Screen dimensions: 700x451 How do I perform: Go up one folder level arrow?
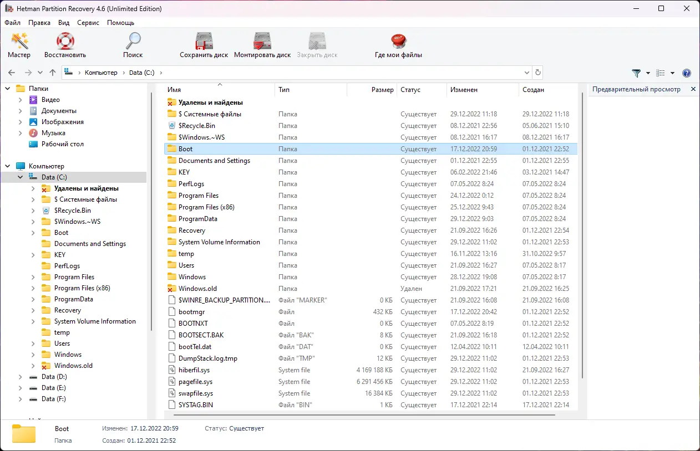pos(53,73)
